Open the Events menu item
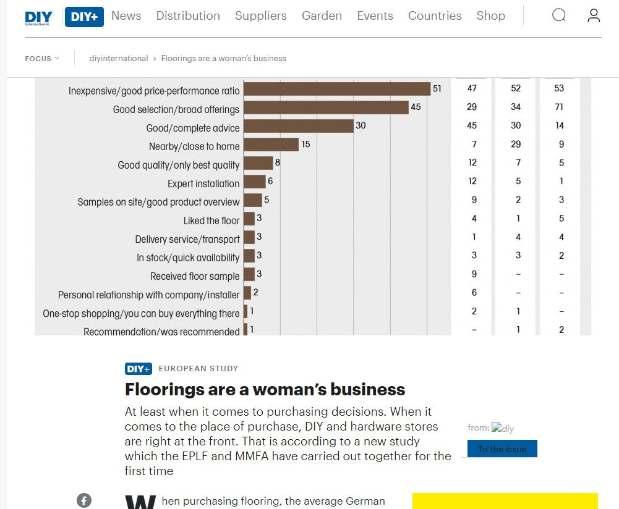Screen dimensions: 619x509 375,16
